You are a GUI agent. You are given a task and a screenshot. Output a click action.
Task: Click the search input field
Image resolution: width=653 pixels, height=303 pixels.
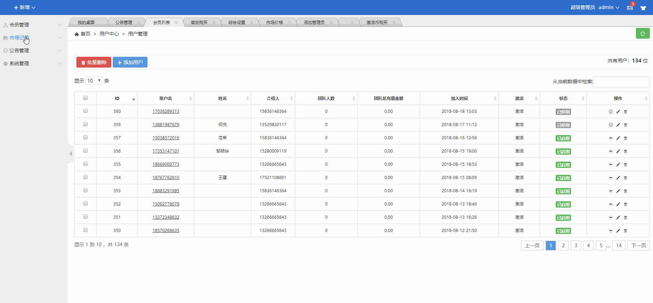tap(621, 82)
